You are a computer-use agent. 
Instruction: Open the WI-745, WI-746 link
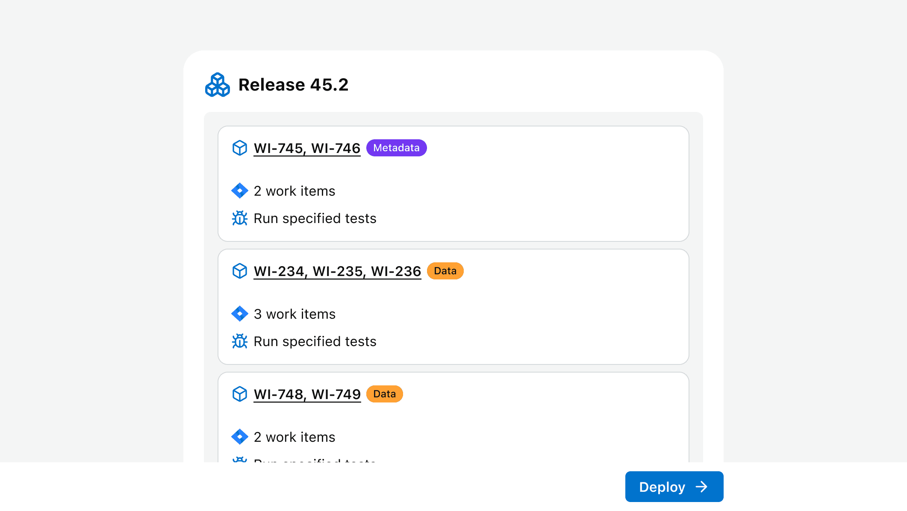(307, 148)
